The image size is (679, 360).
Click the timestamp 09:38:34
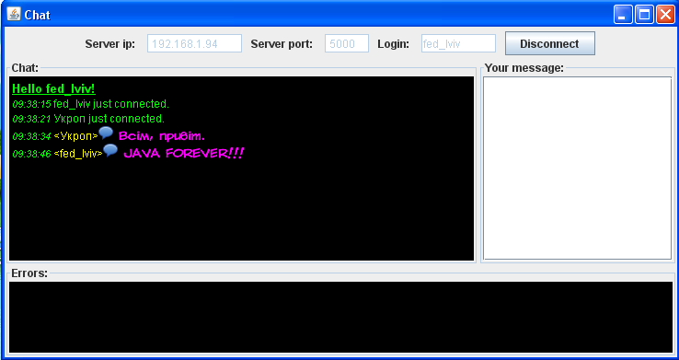(x=31, y=136)
